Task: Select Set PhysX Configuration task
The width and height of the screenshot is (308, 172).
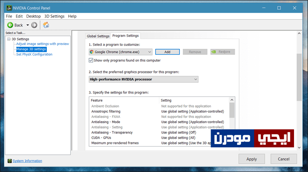Action: click(34, 54)
